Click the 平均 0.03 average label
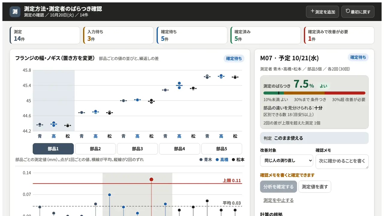This screenshot has width=384, height=216. (x=232, y=203)
